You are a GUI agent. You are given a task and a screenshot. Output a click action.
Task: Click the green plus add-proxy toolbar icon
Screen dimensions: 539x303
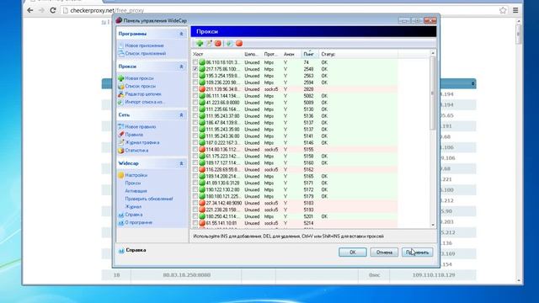[x=200, y=43]
